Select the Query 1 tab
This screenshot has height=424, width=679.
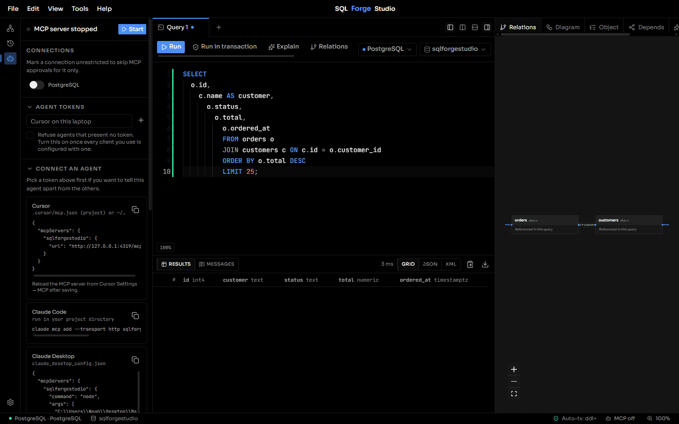(181, 27)
